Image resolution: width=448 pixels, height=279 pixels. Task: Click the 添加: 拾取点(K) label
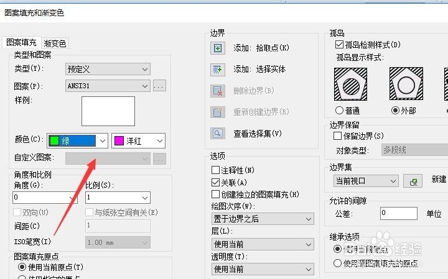tap(261, 48)
